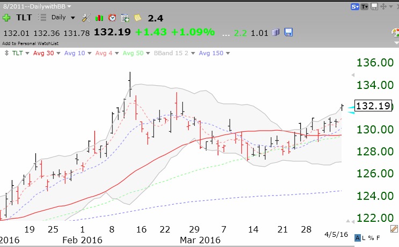Click the Feb 2016 date axis label
399x247 pixels.
point(82,240)
